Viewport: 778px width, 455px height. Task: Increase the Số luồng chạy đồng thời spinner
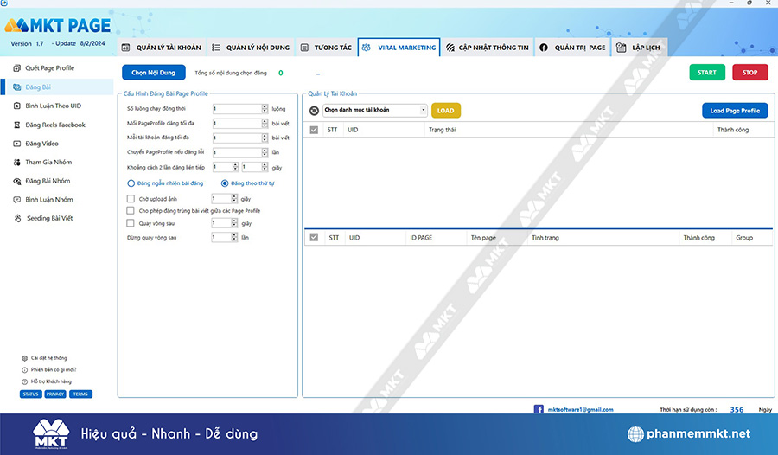pos(265,106)
